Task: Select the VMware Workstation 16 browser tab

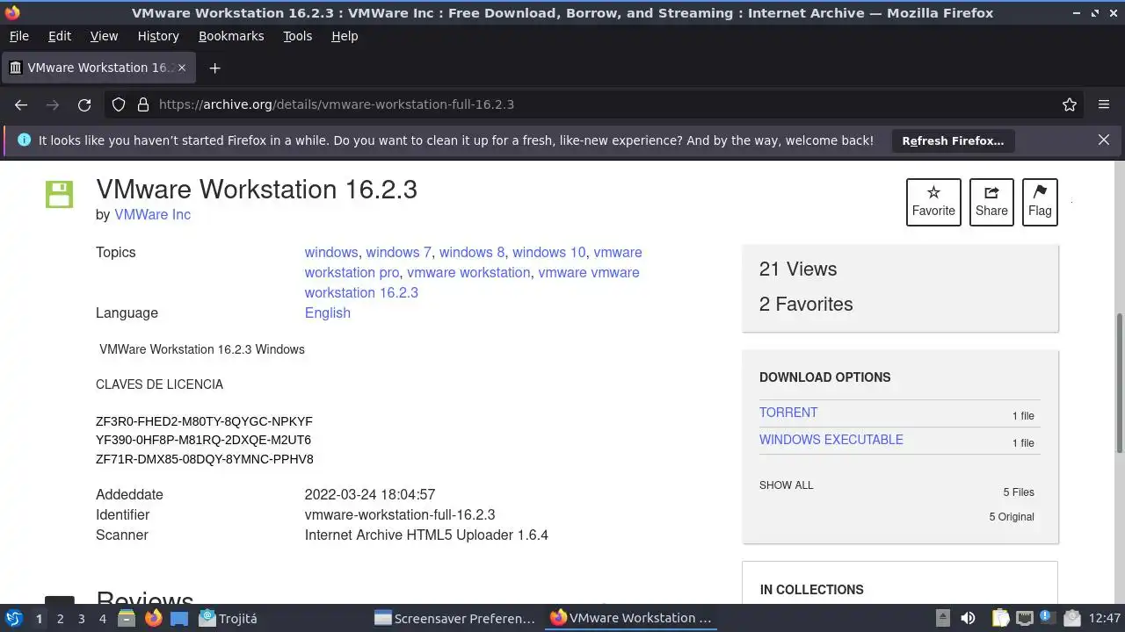Action: [98, 68]
